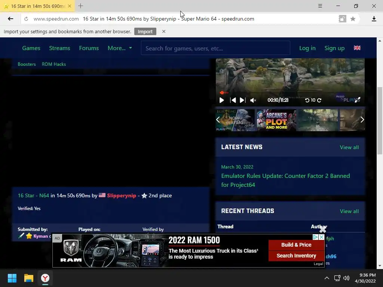
Task: Open the ROM Hacks link
Action: [54, 64]
